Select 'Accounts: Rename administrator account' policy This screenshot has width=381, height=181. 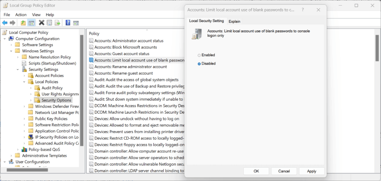tap(130, 67)
